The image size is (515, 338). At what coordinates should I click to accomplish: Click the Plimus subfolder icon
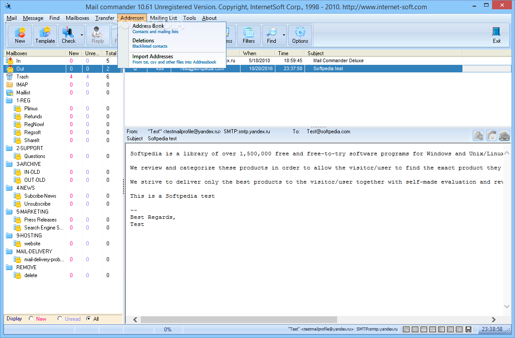click(x=17, y=109)
